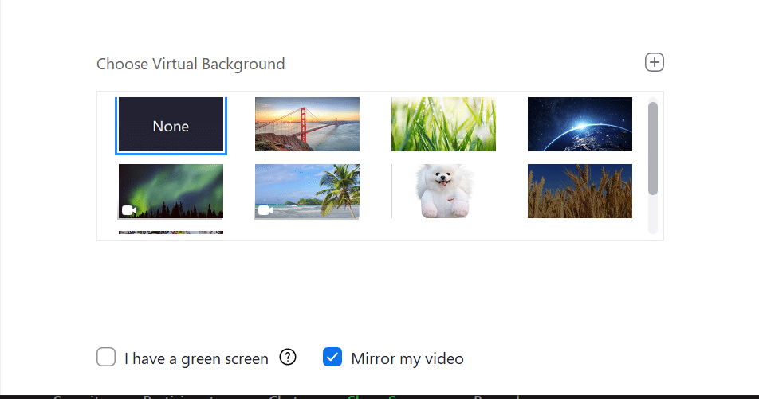Pick the green grass background

[x=443, y=124]
